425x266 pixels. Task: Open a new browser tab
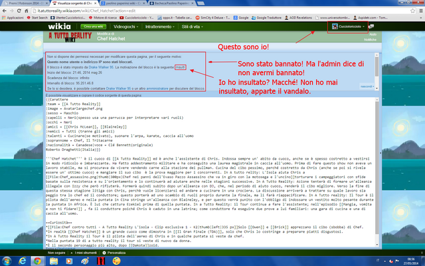[x=201, y=3]
